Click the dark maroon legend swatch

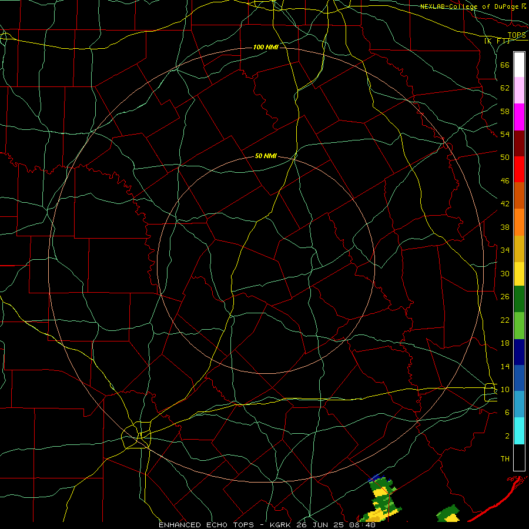click(519, 143)
